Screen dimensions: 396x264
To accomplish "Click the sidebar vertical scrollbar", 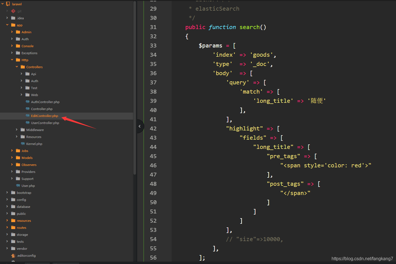I will click(135, 88).
